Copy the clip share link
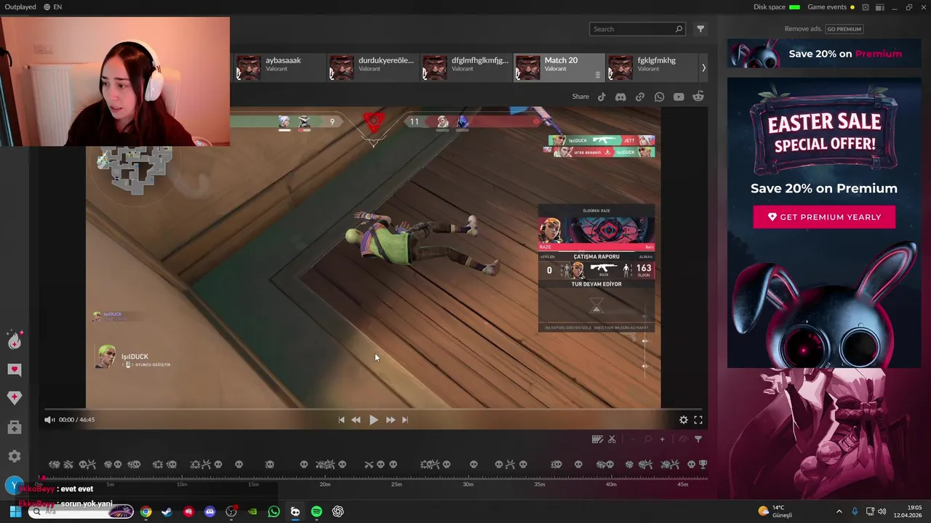 tap(640, 97)
